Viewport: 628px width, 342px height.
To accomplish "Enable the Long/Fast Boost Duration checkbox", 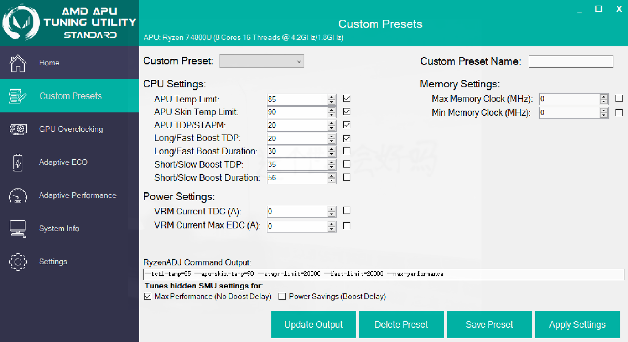I will click(x=347, y=151).
